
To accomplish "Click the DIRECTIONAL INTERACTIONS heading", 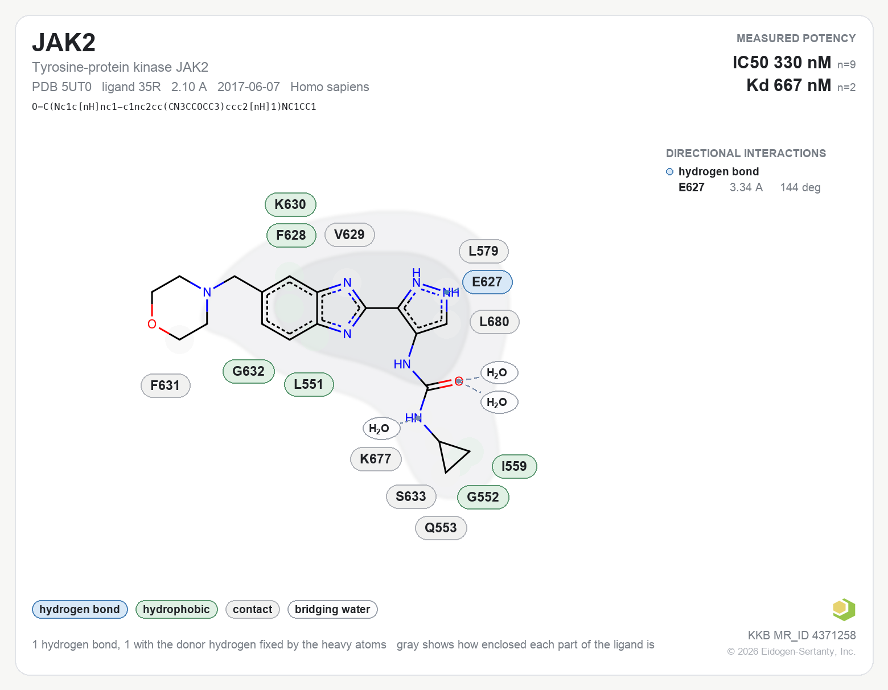I will pos(746,153).
